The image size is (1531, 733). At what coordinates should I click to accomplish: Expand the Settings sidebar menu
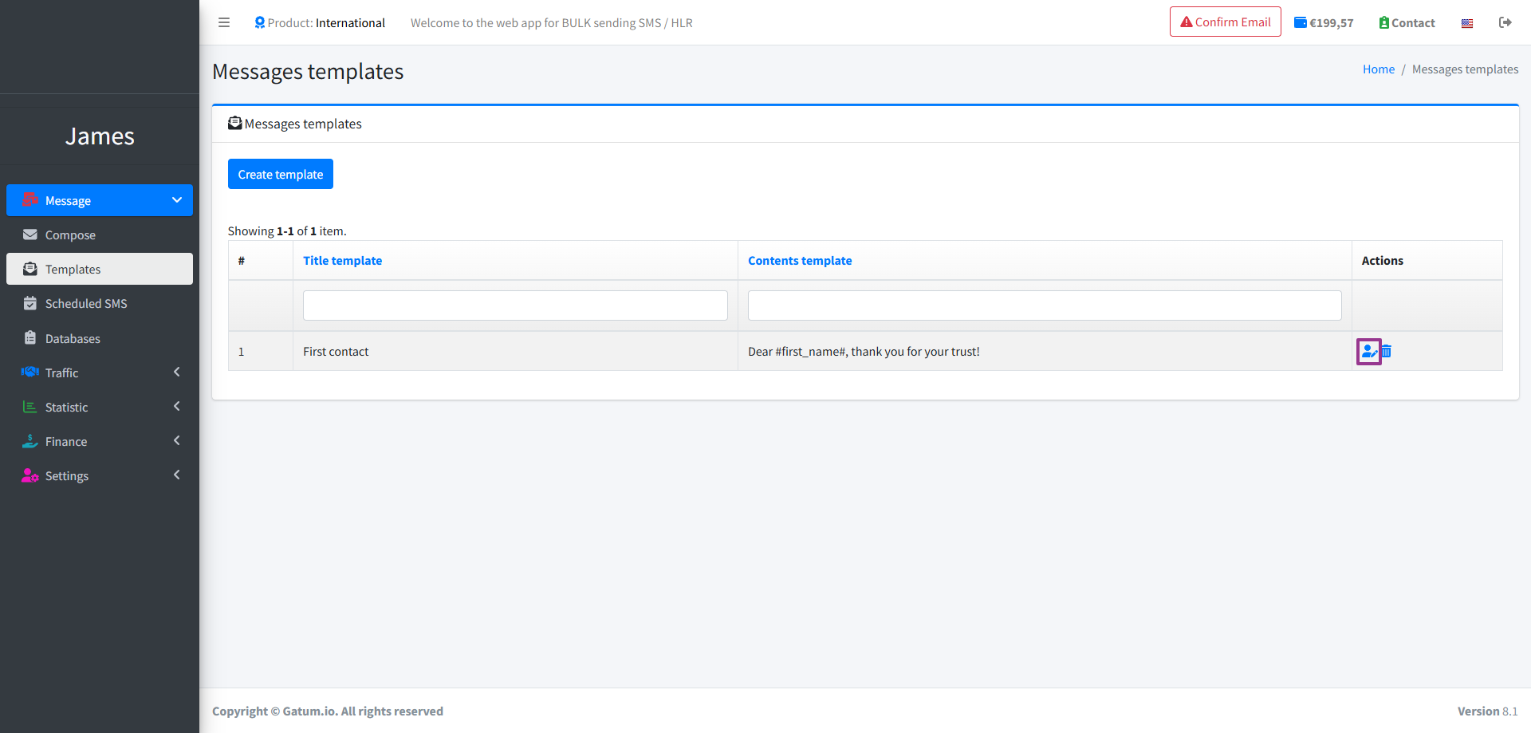click(x=100, y=475)
